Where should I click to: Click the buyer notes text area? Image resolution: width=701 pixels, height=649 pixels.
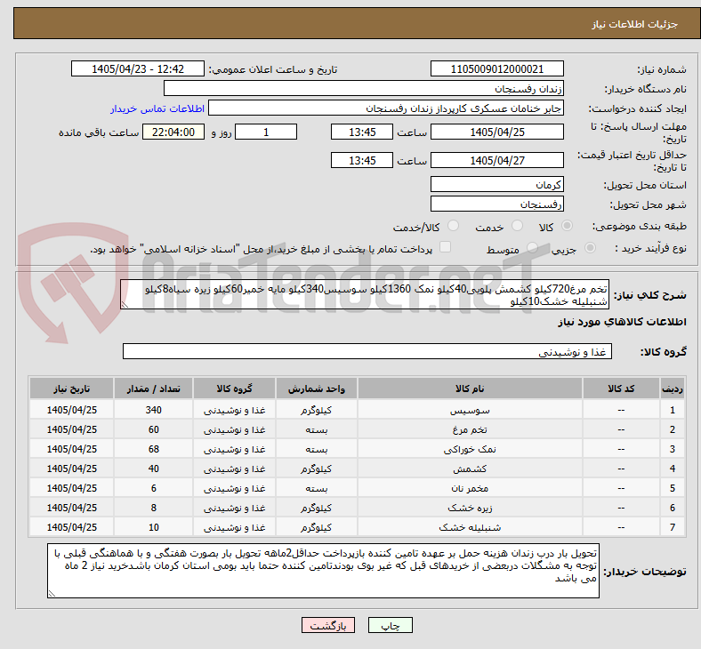coord(323,571)
